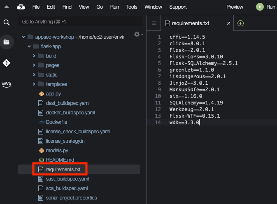Image resolution: width=277 pixels, height=204 pixels.
Task: Open the Support menu
Action: [x=178, y=7]
